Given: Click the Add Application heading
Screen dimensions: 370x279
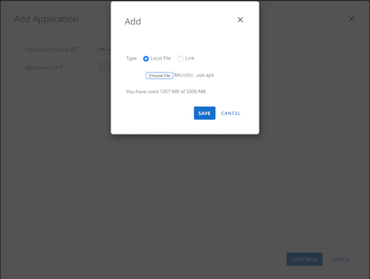Looking at the screenshot, I should click(x=47, y=19).
